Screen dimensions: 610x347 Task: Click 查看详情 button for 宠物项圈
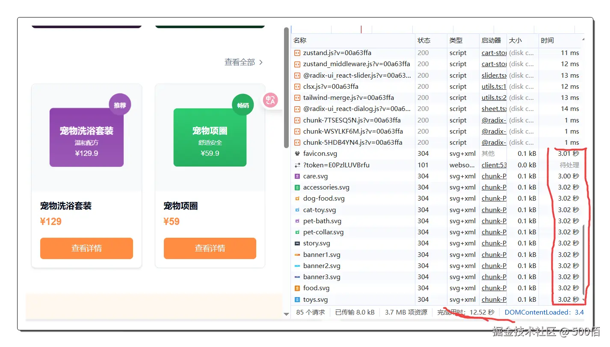(x=210, y=248)
